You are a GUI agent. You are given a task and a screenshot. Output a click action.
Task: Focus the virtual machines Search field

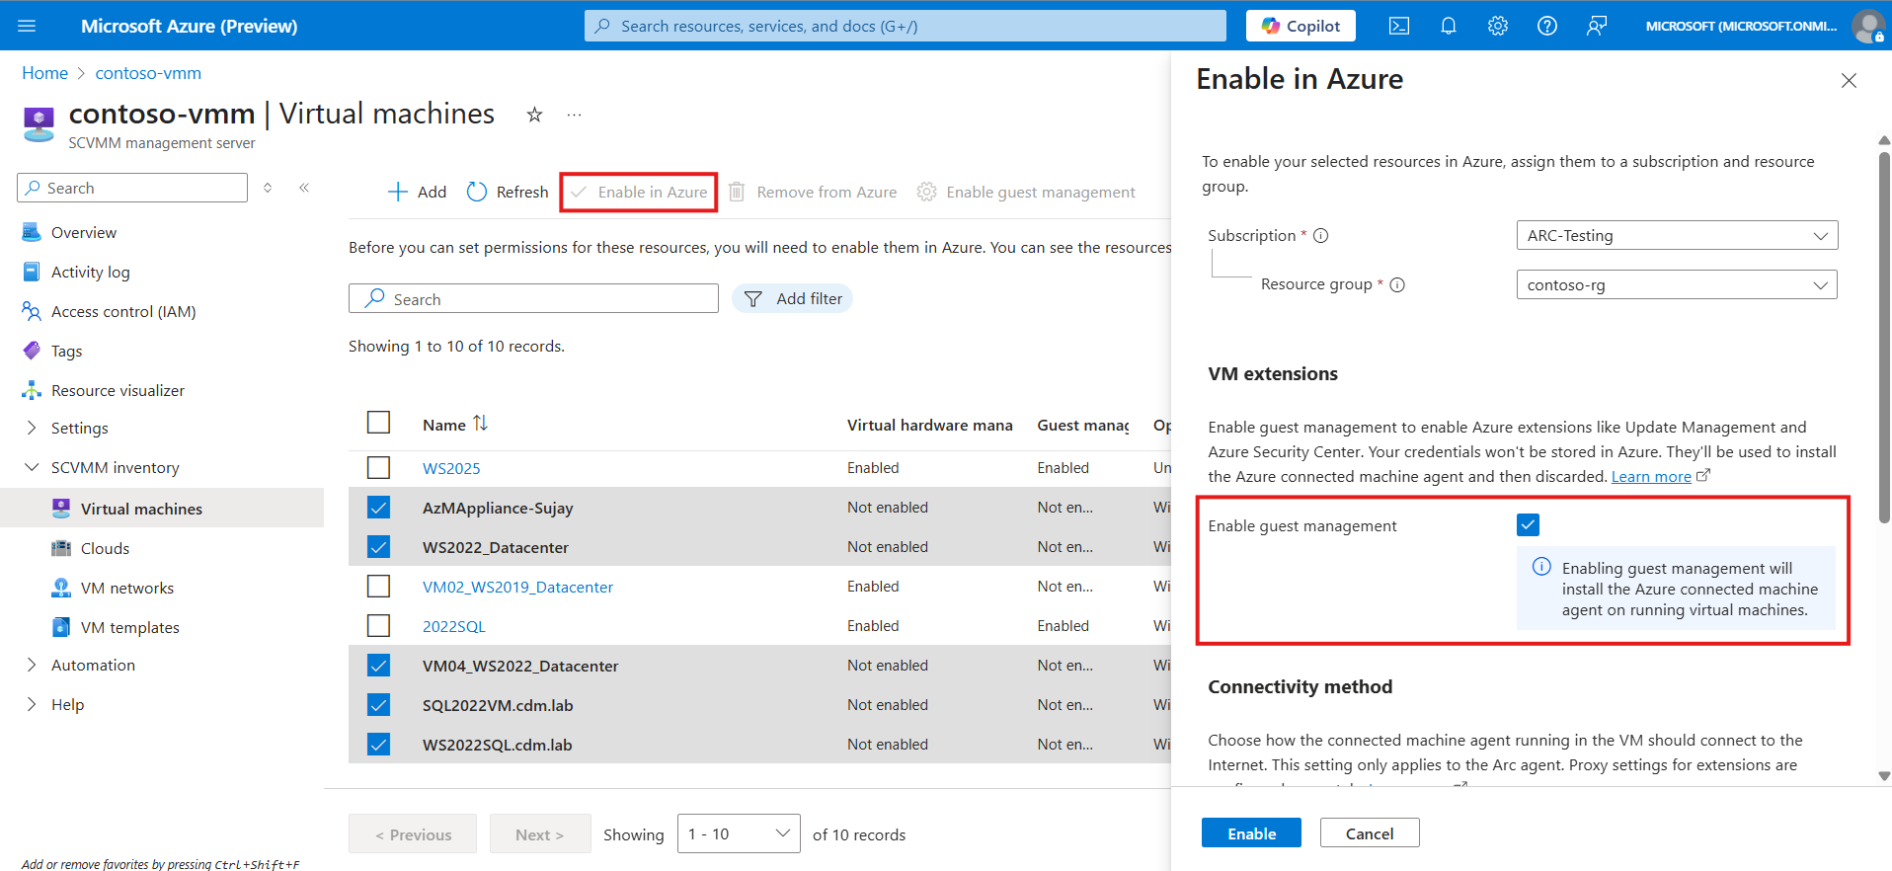coord(533,298)
